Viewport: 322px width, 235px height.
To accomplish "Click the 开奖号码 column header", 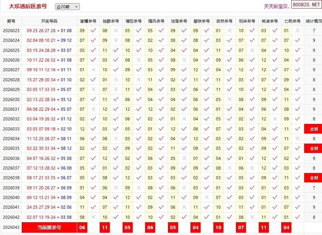I will (x=49, y=21).
